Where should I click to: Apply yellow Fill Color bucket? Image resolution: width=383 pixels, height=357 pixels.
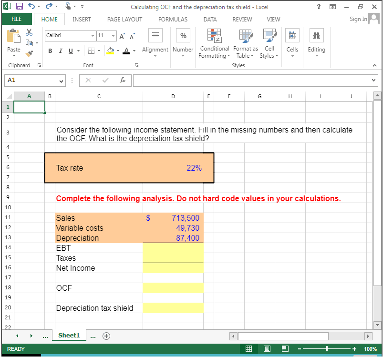click(x=110, y=51)
